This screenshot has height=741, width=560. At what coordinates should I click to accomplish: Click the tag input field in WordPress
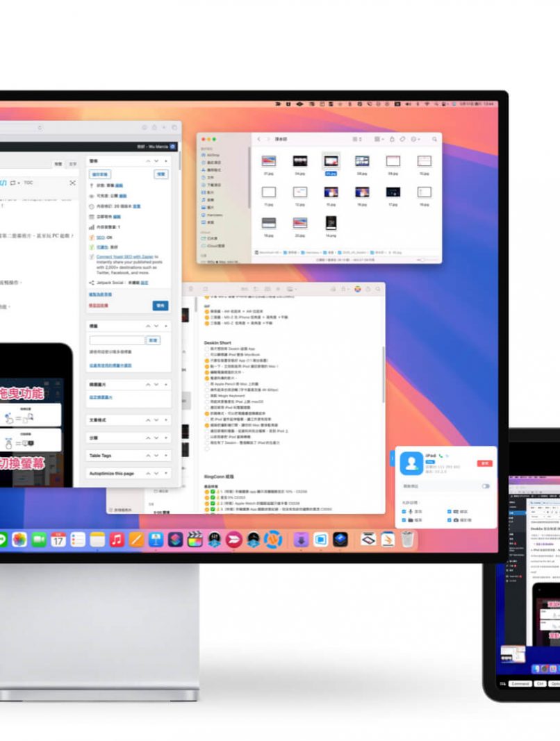coord(117,340)
